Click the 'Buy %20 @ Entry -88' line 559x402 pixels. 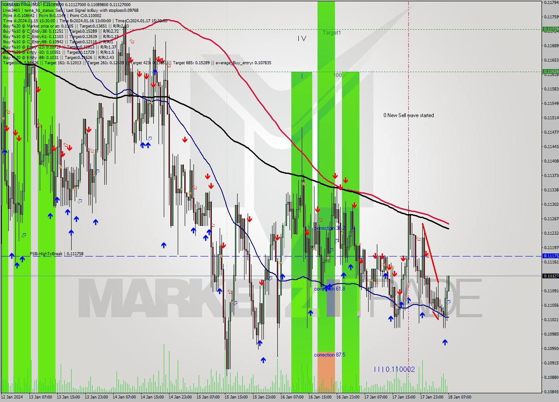point(59,57)
